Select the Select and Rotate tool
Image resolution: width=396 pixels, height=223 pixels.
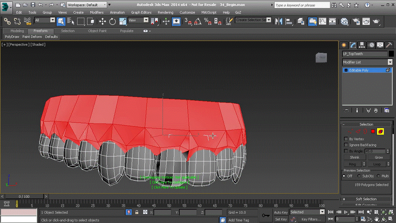click(112, 21)
